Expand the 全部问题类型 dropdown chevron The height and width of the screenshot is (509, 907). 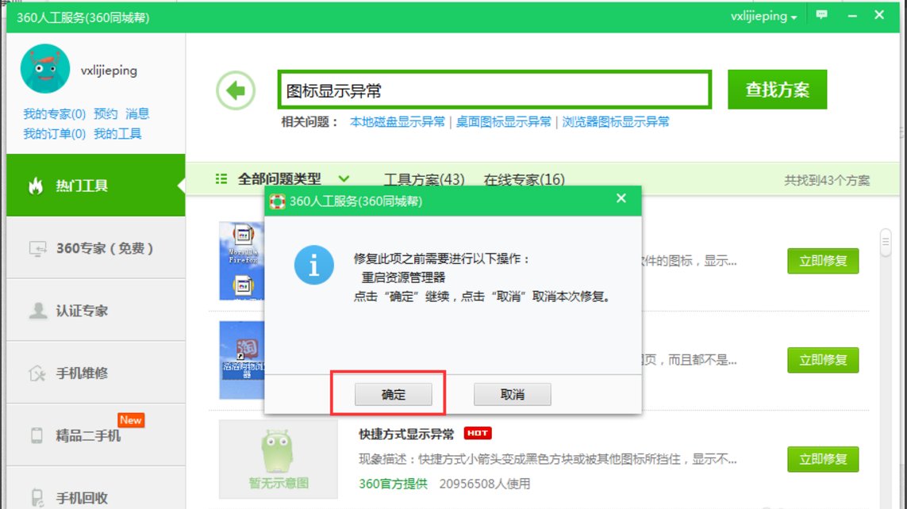pos(344,179)
